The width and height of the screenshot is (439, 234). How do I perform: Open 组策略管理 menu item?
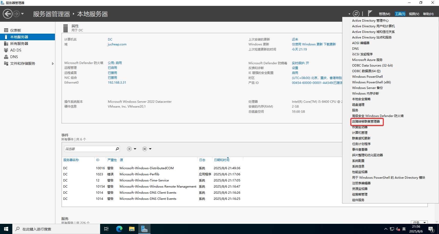[x=360, y=194]
